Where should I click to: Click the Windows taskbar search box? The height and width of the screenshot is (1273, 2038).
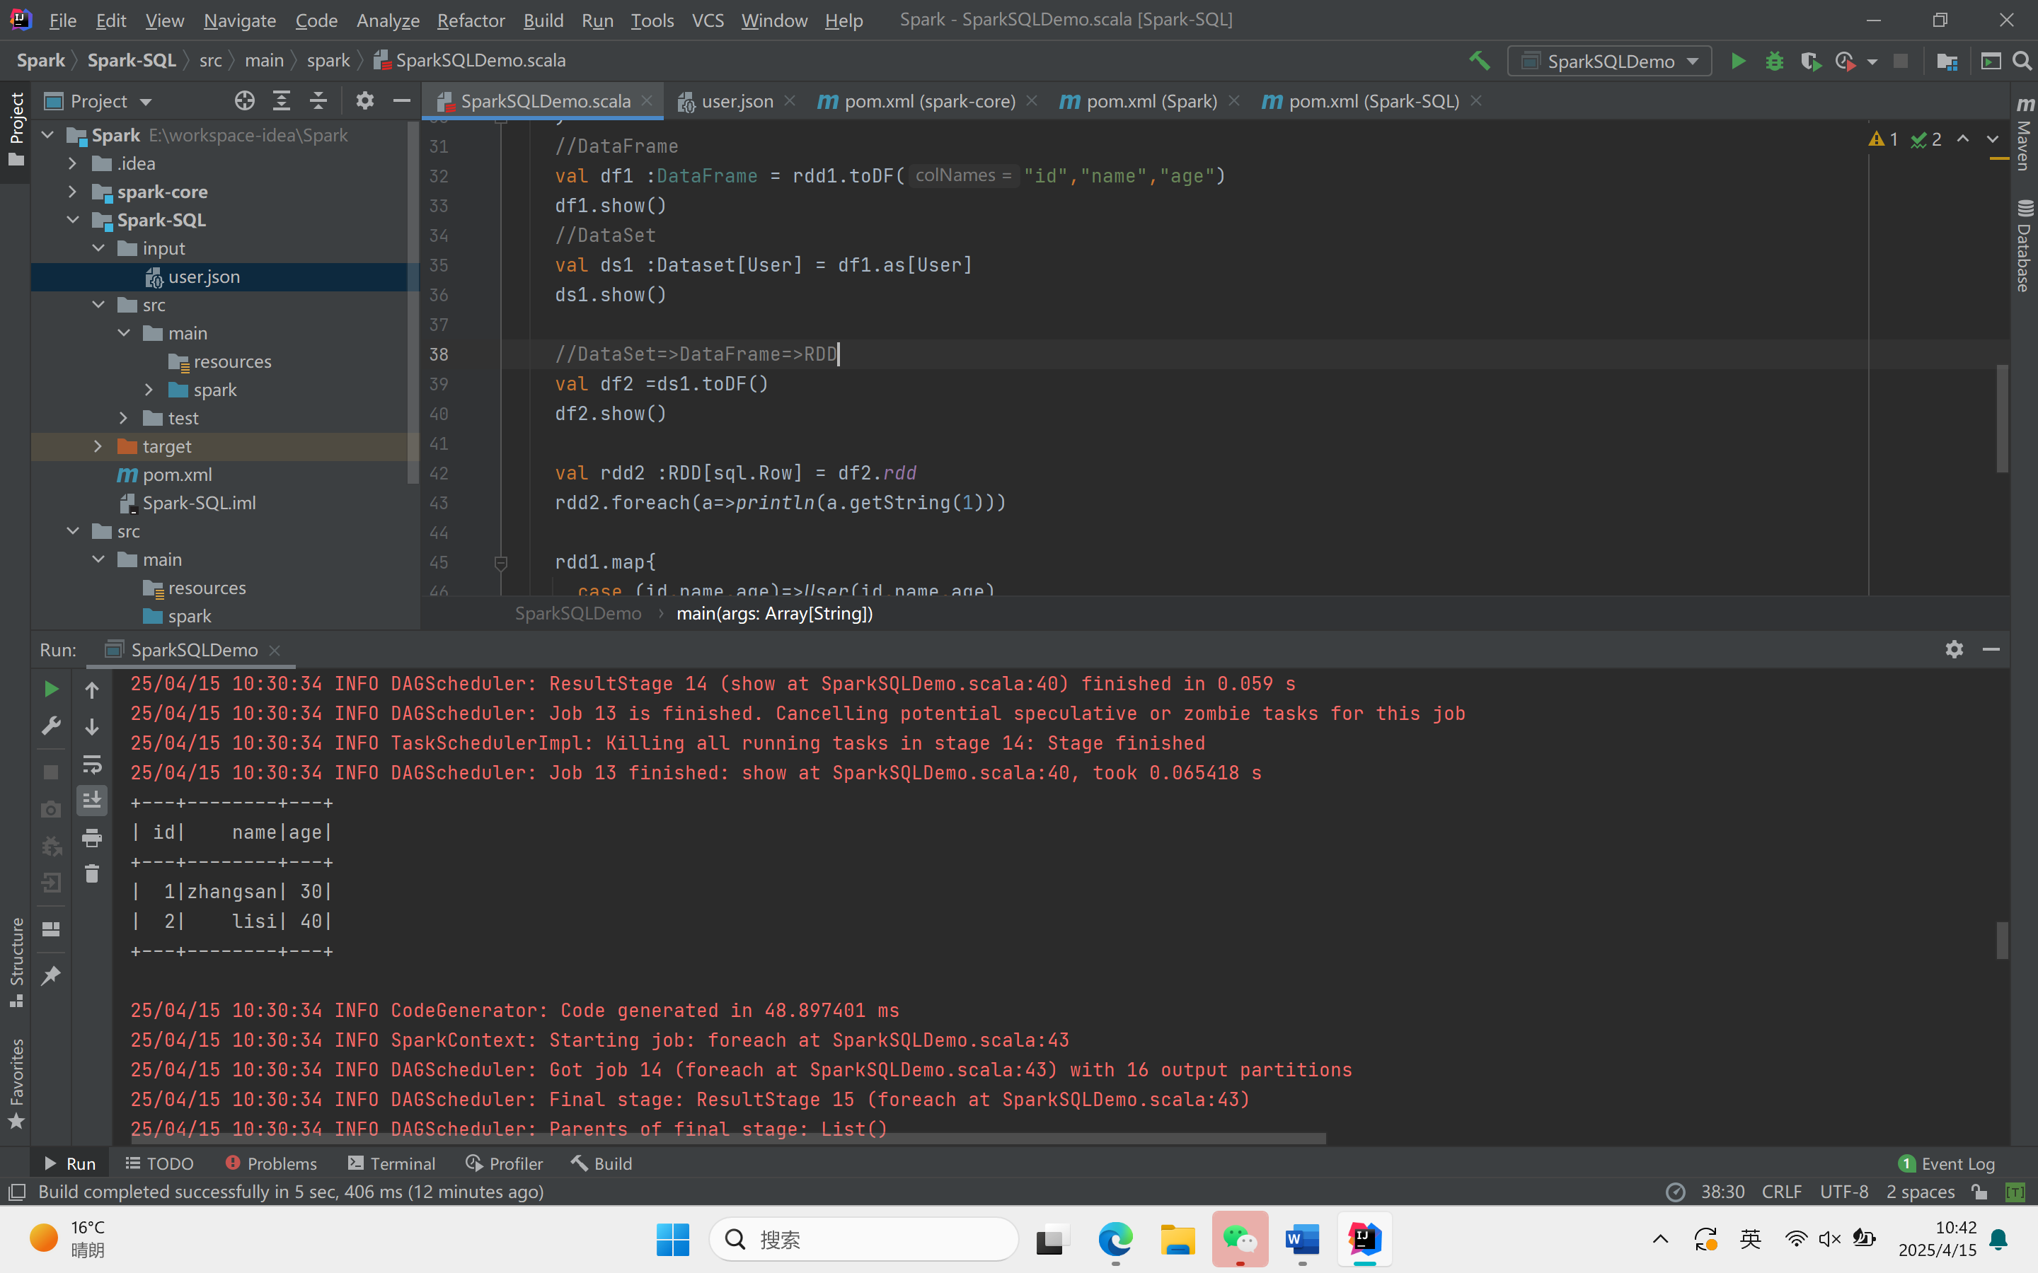[x=863, y=1239]
